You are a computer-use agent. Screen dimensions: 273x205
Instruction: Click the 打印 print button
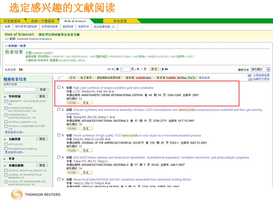(x=73, y=78)
